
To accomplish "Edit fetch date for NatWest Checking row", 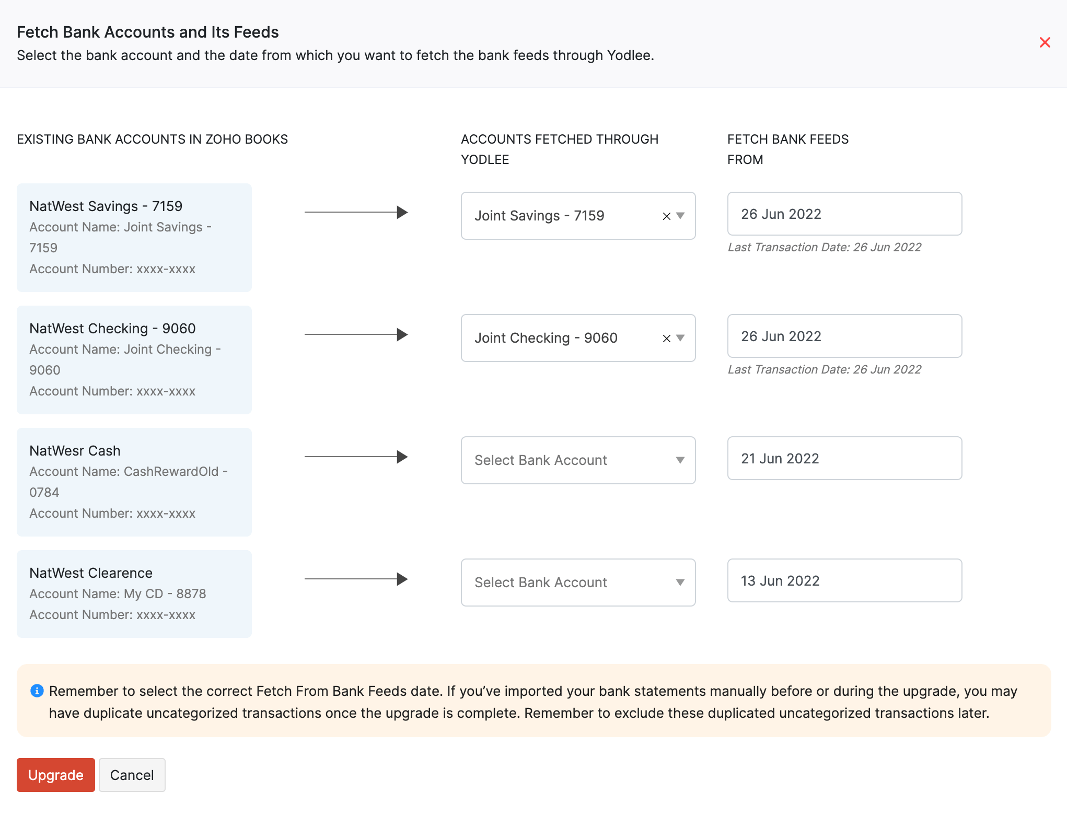I will [844, 336].
